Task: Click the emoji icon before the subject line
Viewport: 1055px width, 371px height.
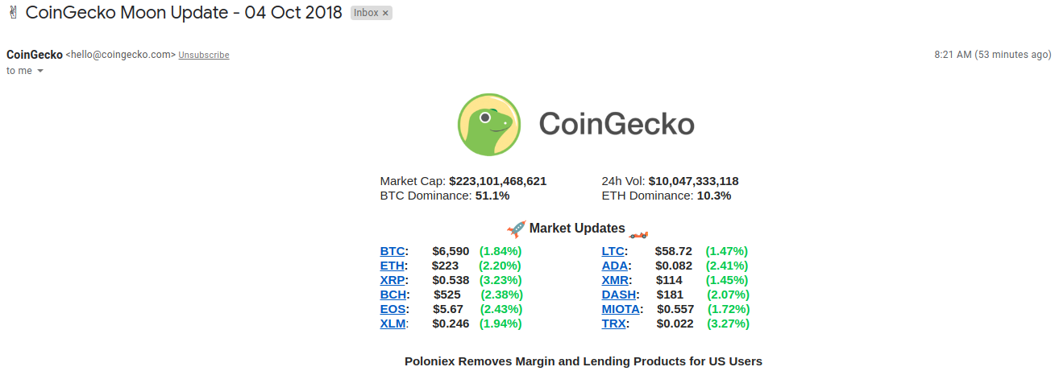Action: tap(12, 13)
